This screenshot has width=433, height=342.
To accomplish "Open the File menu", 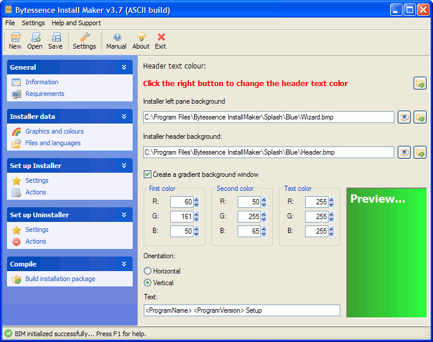I will (10, 23).
